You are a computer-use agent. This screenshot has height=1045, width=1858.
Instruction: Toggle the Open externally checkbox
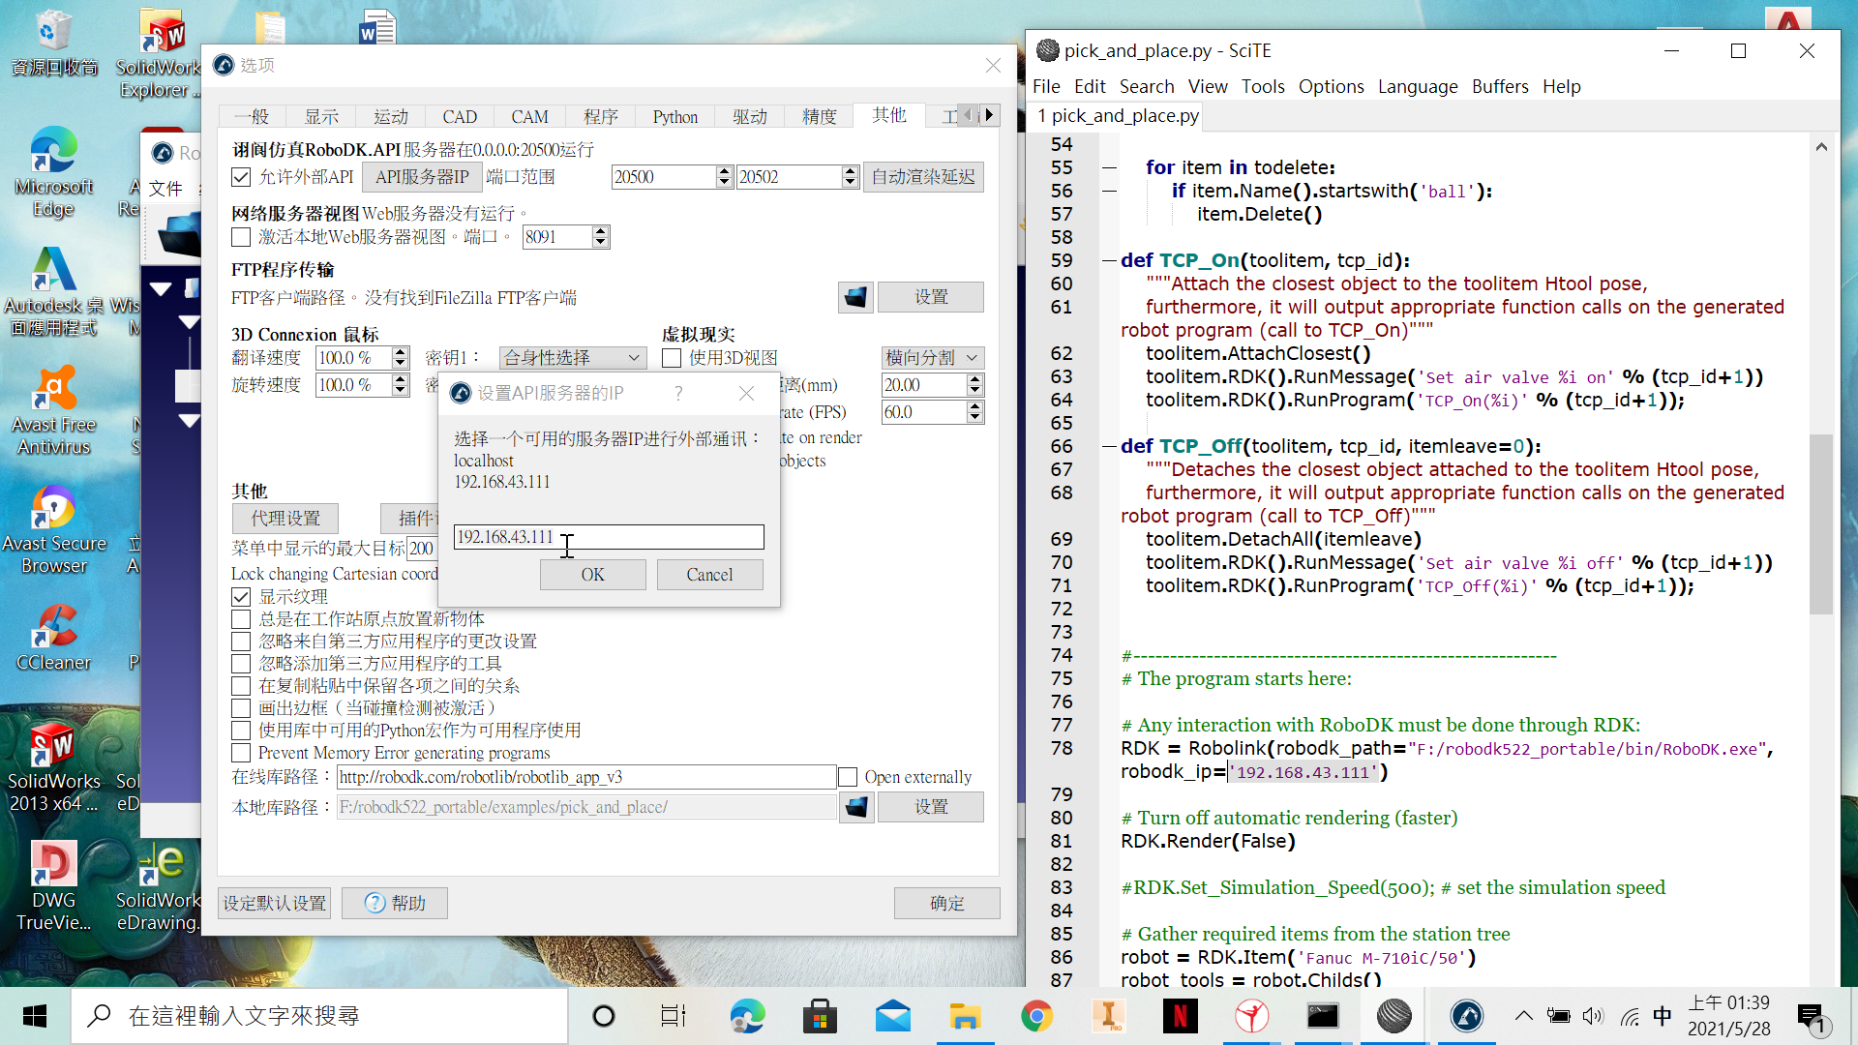(848, 777)
